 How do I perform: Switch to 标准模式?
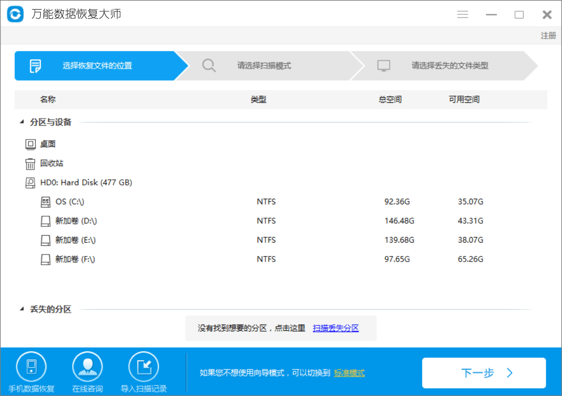[349, 373]
